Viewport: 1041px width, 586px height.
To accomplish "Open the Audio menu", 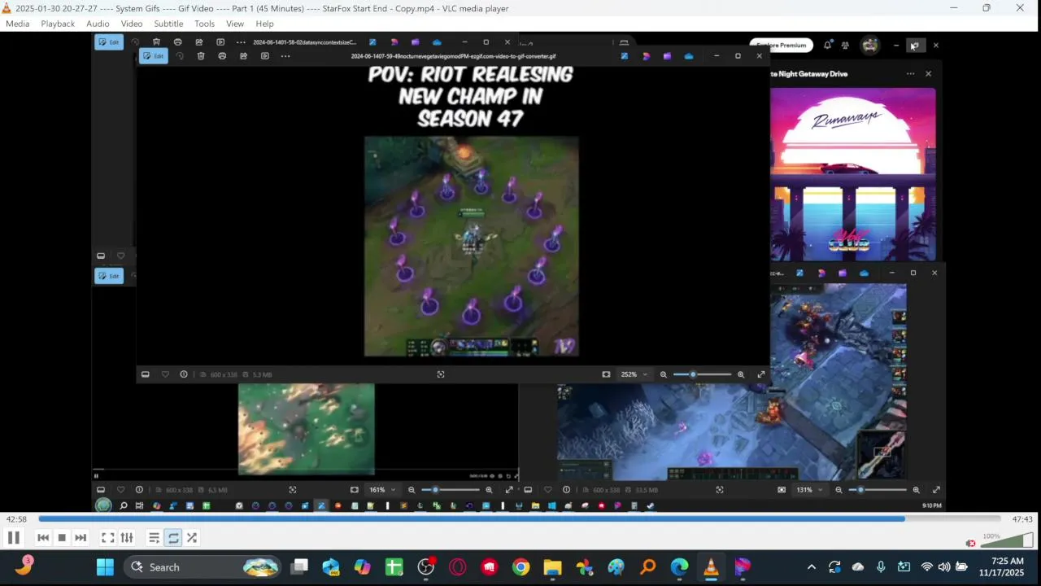I will pyautogui.click(x=98, y=24).
